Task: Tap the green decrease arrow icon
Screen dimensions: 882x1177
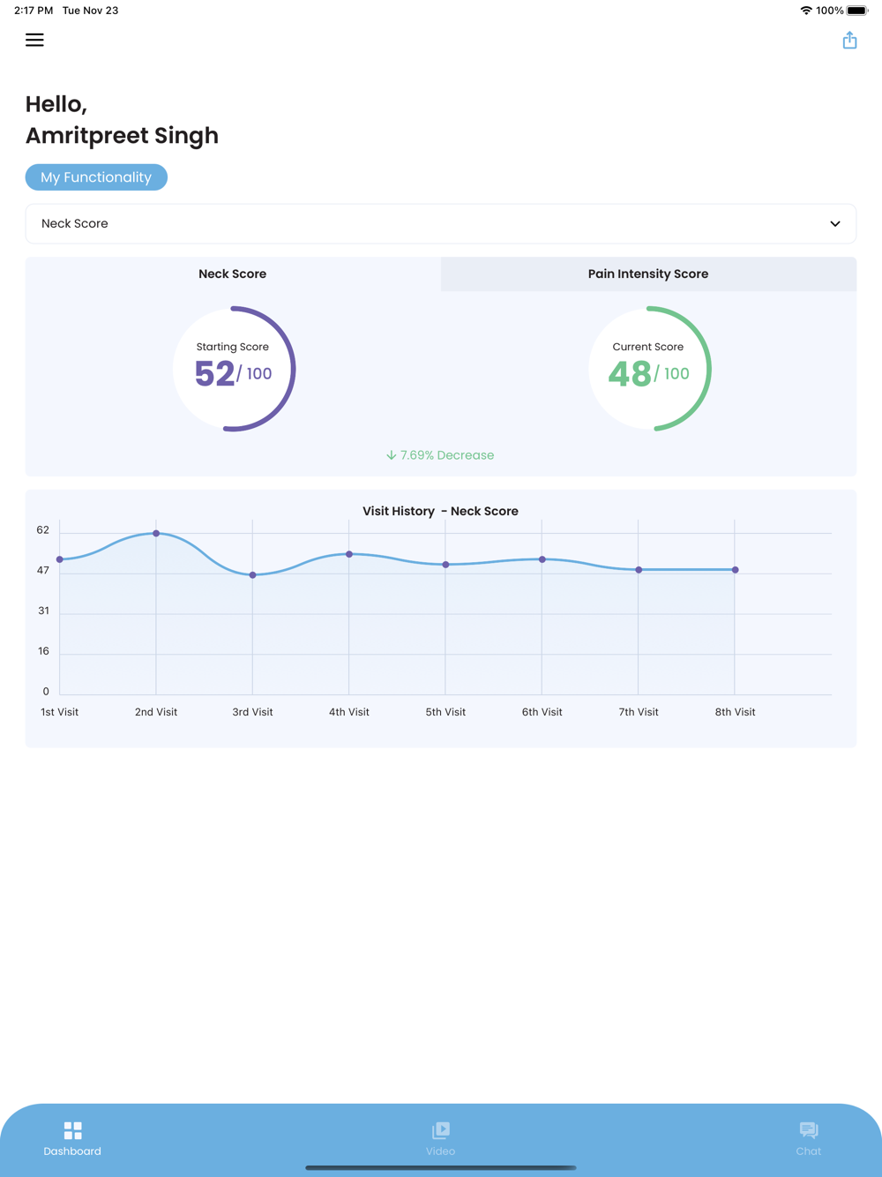Action: click(x=391, y=455)
